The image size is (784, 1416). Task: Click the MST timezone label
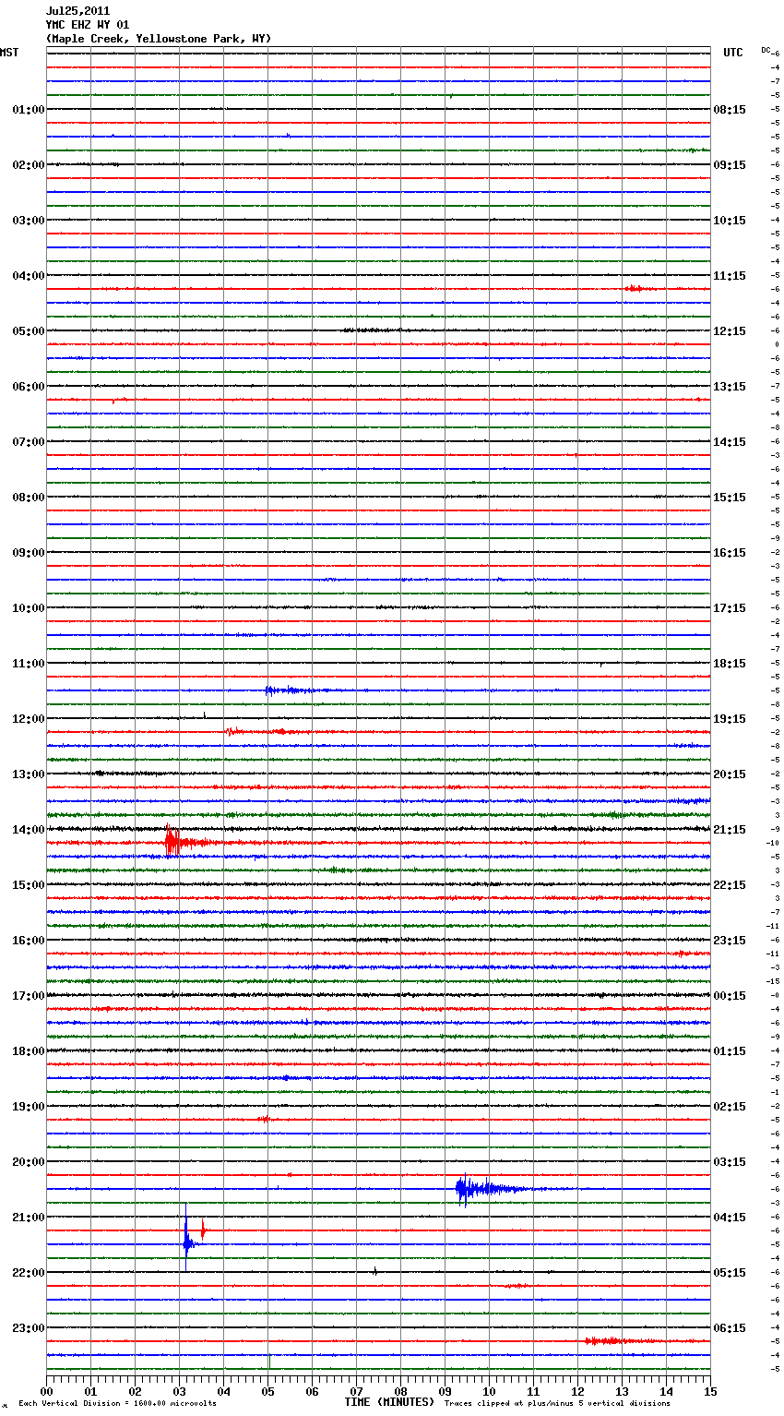click(x=9, y=53)
